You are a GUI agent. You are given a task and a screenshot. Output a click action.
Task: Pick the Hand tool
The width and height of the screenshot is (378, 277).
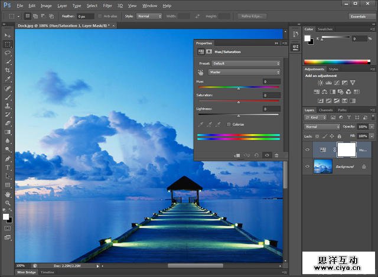(x=8, y=194)
